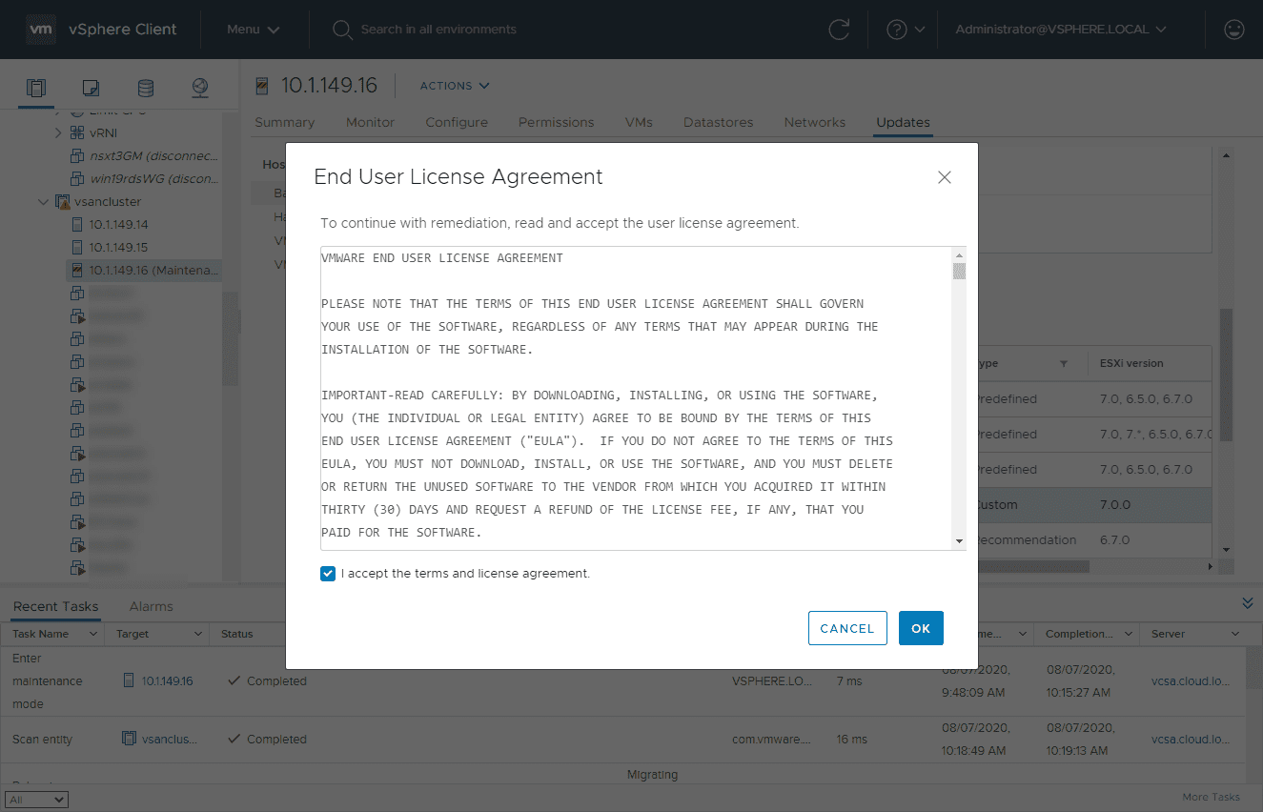Viewport: 1263px width, 812px height.
Task: Open the All tasks filter selector
Action: click(36, 799)
